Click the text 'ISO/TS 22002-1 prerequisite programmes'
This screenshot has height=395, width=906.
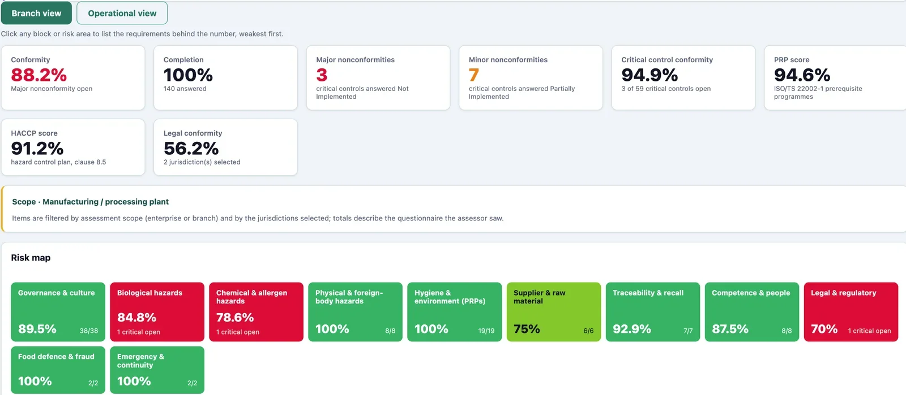(818, 93)
